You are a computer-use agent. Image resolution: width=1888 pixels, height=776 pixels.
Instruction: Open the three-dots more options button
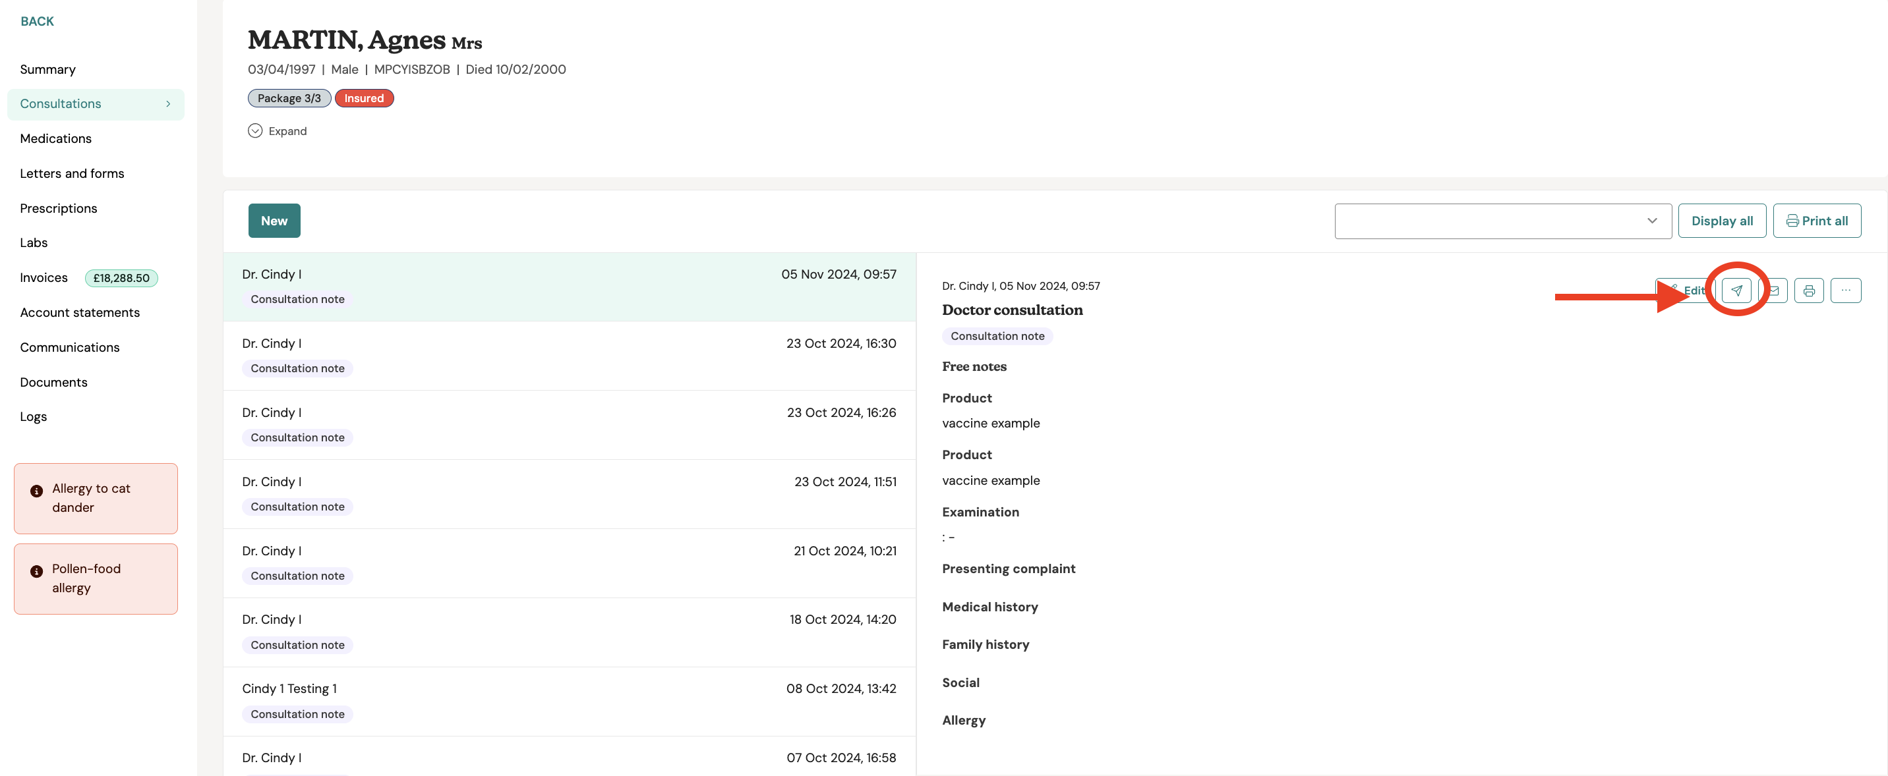1846,290
